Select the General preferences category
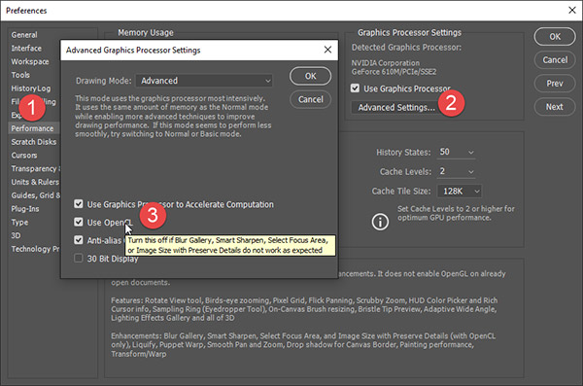This screenshot has width=583, height=386. (x=24, y=35)
